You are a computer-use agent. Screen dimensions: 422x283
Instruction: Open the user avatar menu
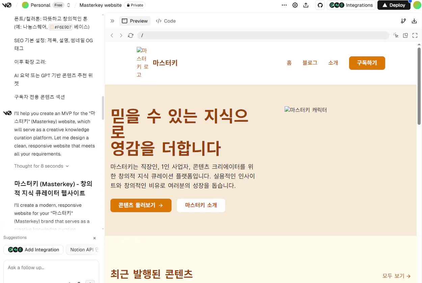(417, 5)
